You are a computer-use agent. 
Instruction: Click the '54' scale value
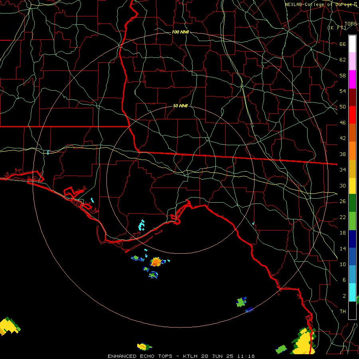pos(343,91)
